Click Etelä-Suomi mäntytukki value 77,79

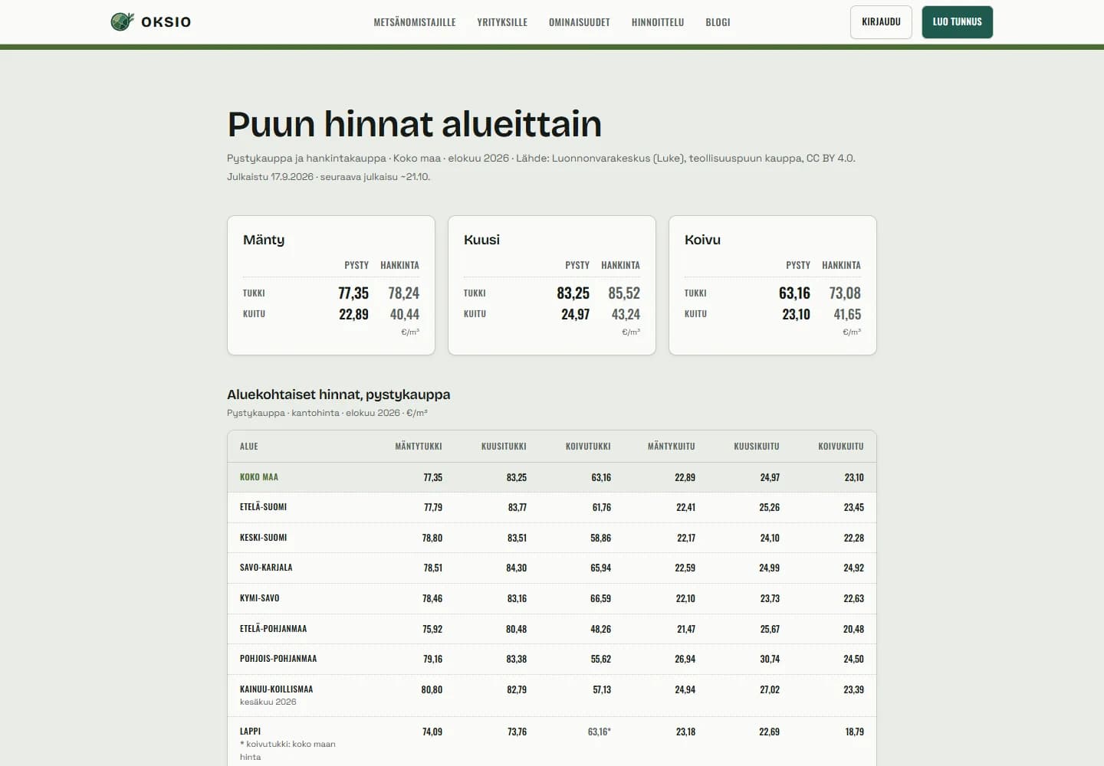(x=432, y=507)
